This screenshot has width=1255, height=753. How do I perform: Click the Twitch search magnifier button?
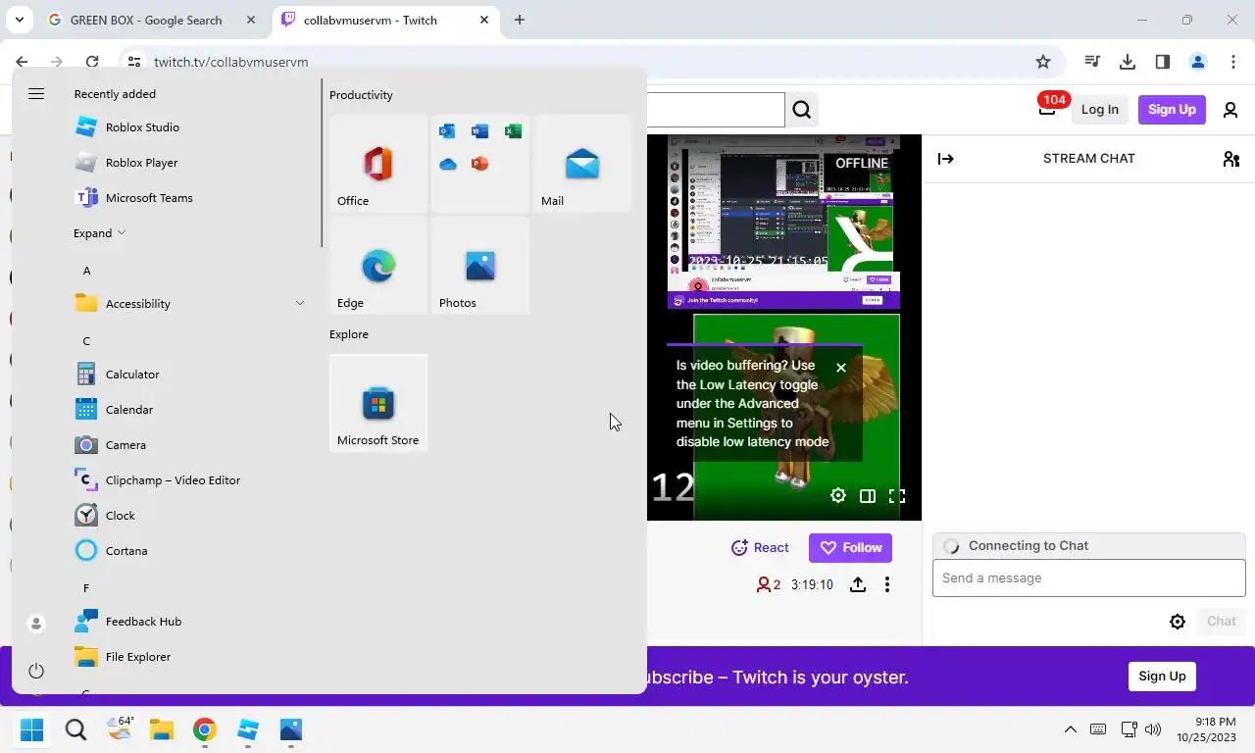tap(802, 110)
